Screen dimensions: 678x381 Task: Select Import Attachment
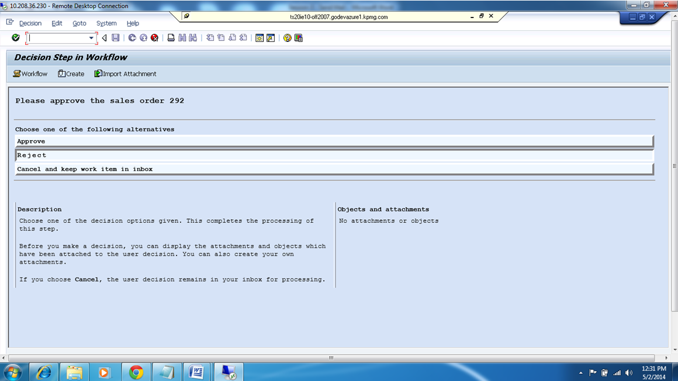click(x=126, y=74)
